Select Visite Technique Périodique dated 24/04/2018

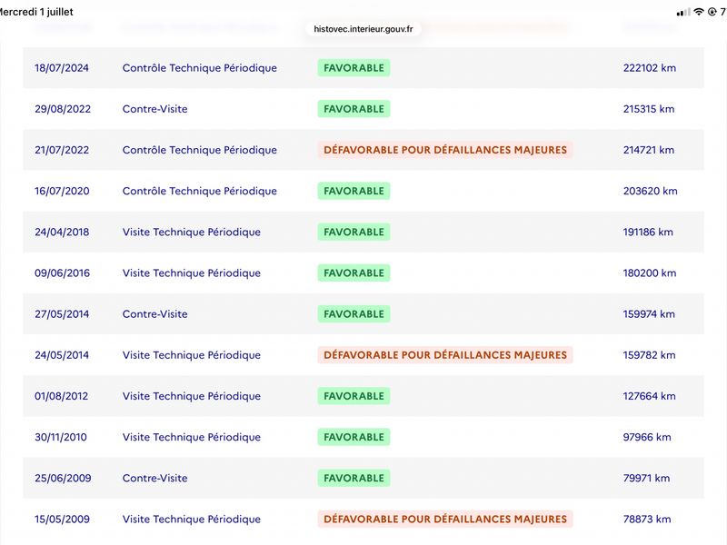pos(191,232)
